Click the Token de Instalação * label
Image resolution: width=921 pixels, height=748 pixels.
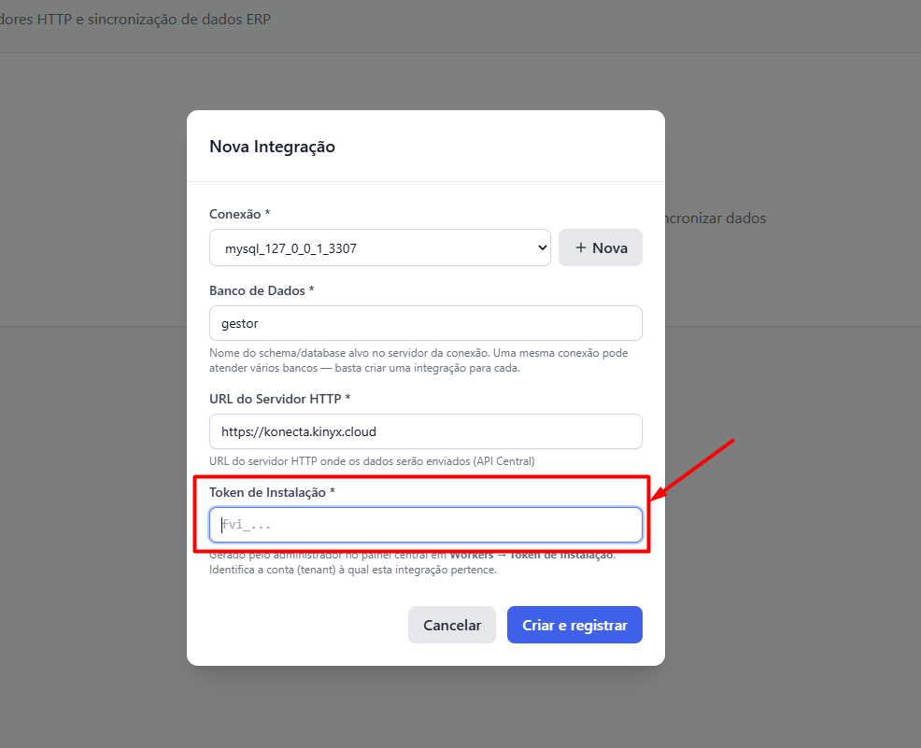pyautogui.click(x=272, y=493)
